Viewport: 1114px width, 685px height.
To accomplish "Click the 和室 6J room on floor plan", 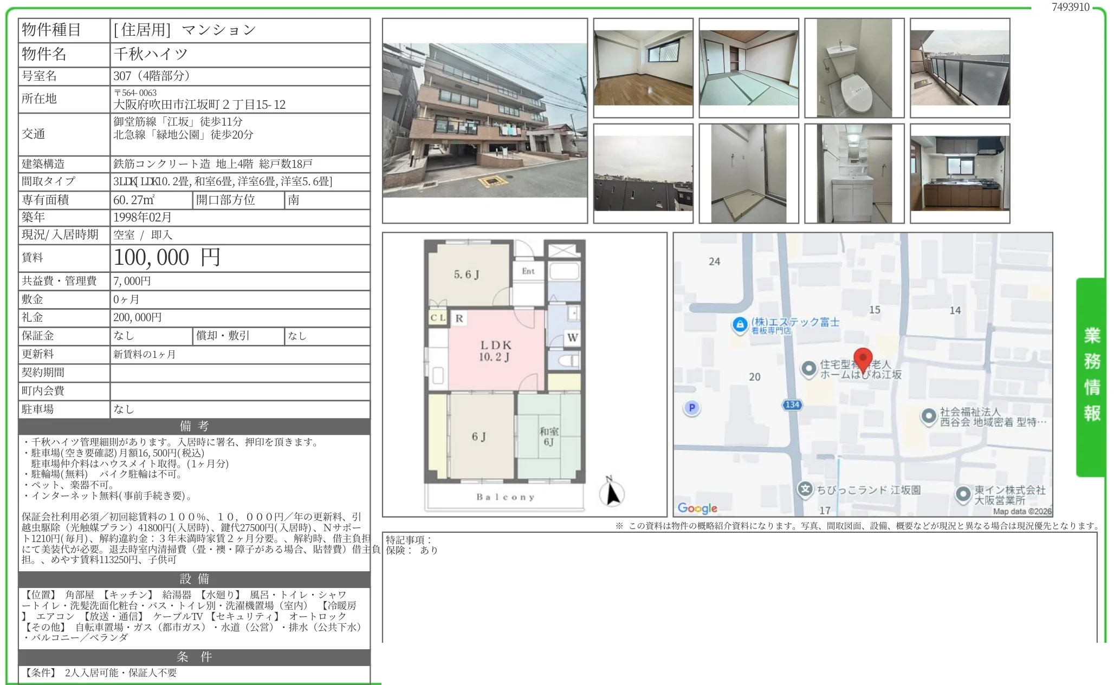I will (x=548, y=436).
